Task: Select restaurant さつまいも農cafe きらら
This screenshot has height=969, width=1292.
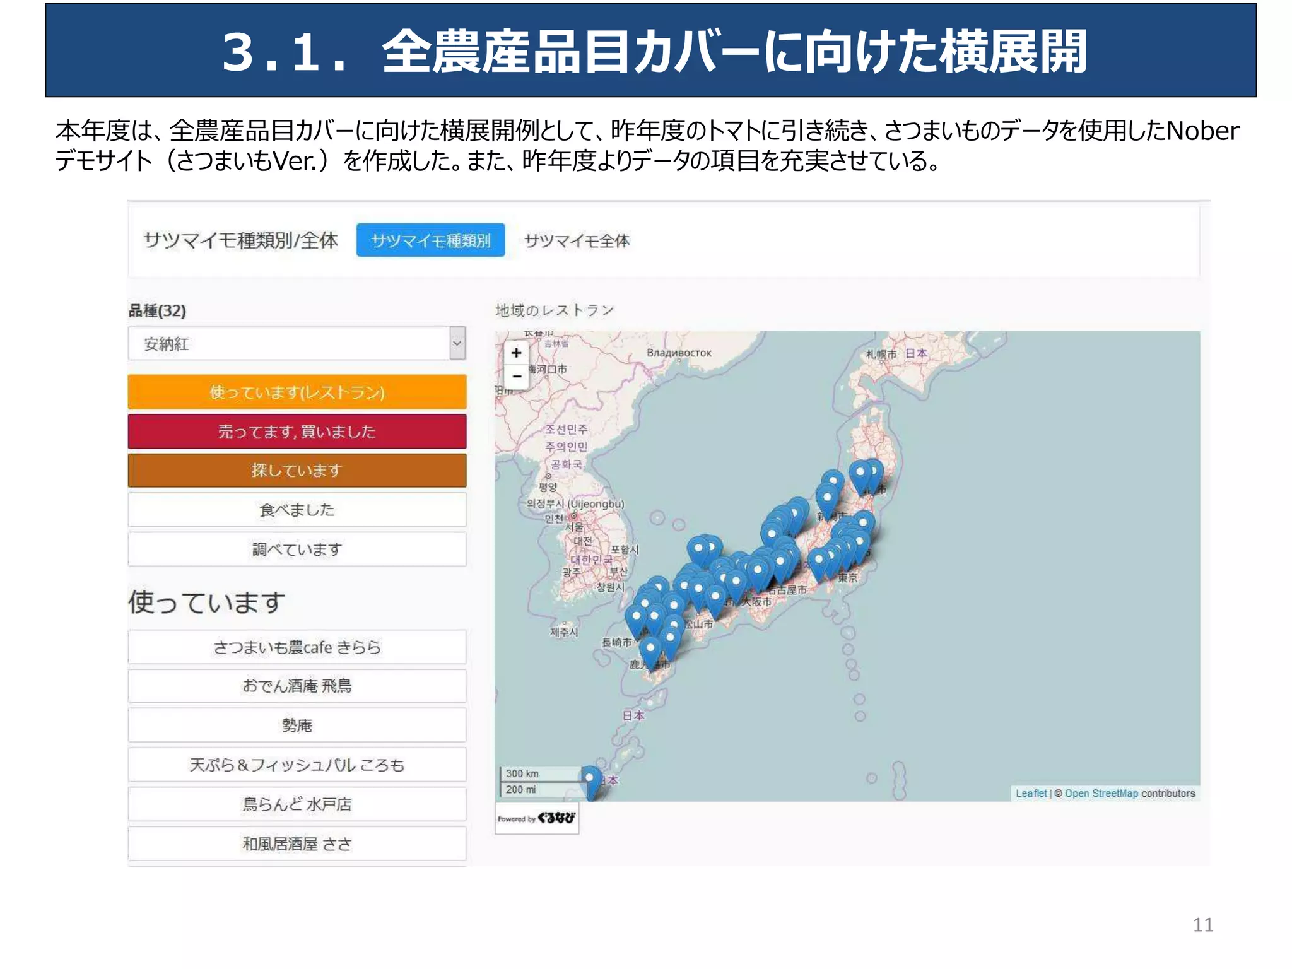Action: point(297,647)
